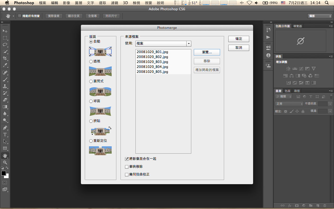Screen dimensions: 334x209
Task: Open the History panel icon
Action: coord(268,30)
